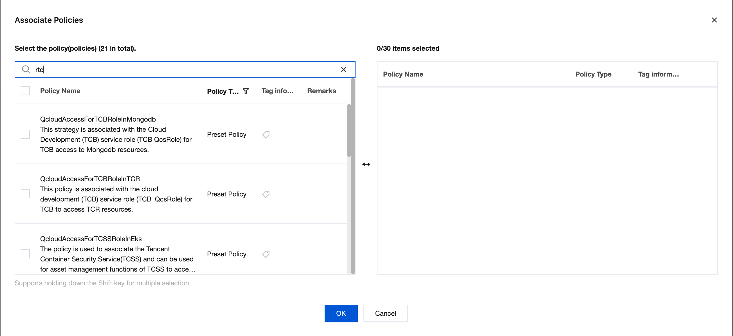Open the Policy Type filter funnel

pos(246,91)
